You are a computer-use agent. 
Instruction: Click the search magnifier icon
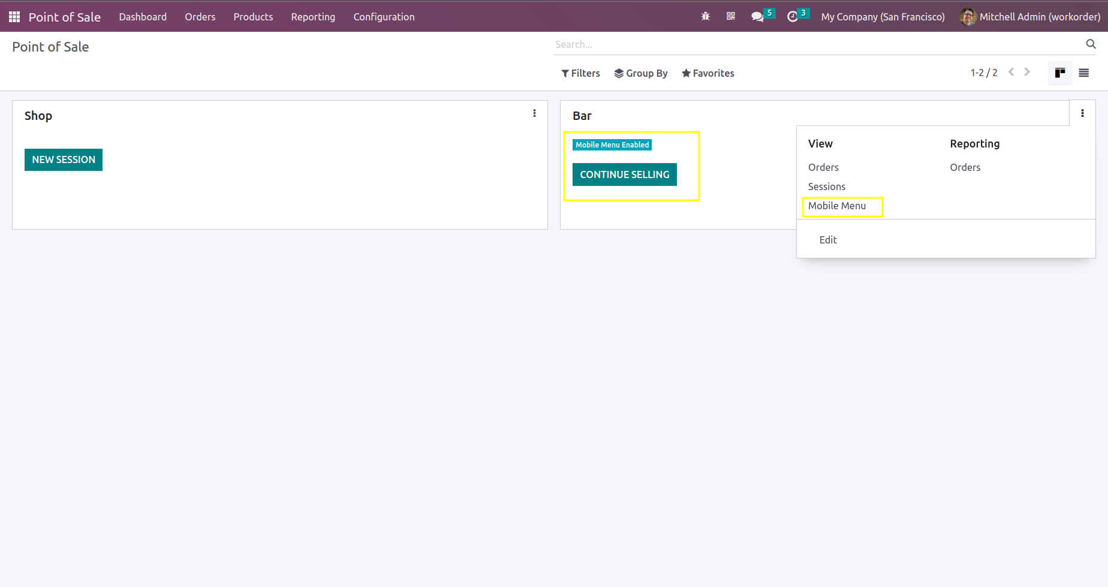pyautogui.click(x=1091, y=44)
